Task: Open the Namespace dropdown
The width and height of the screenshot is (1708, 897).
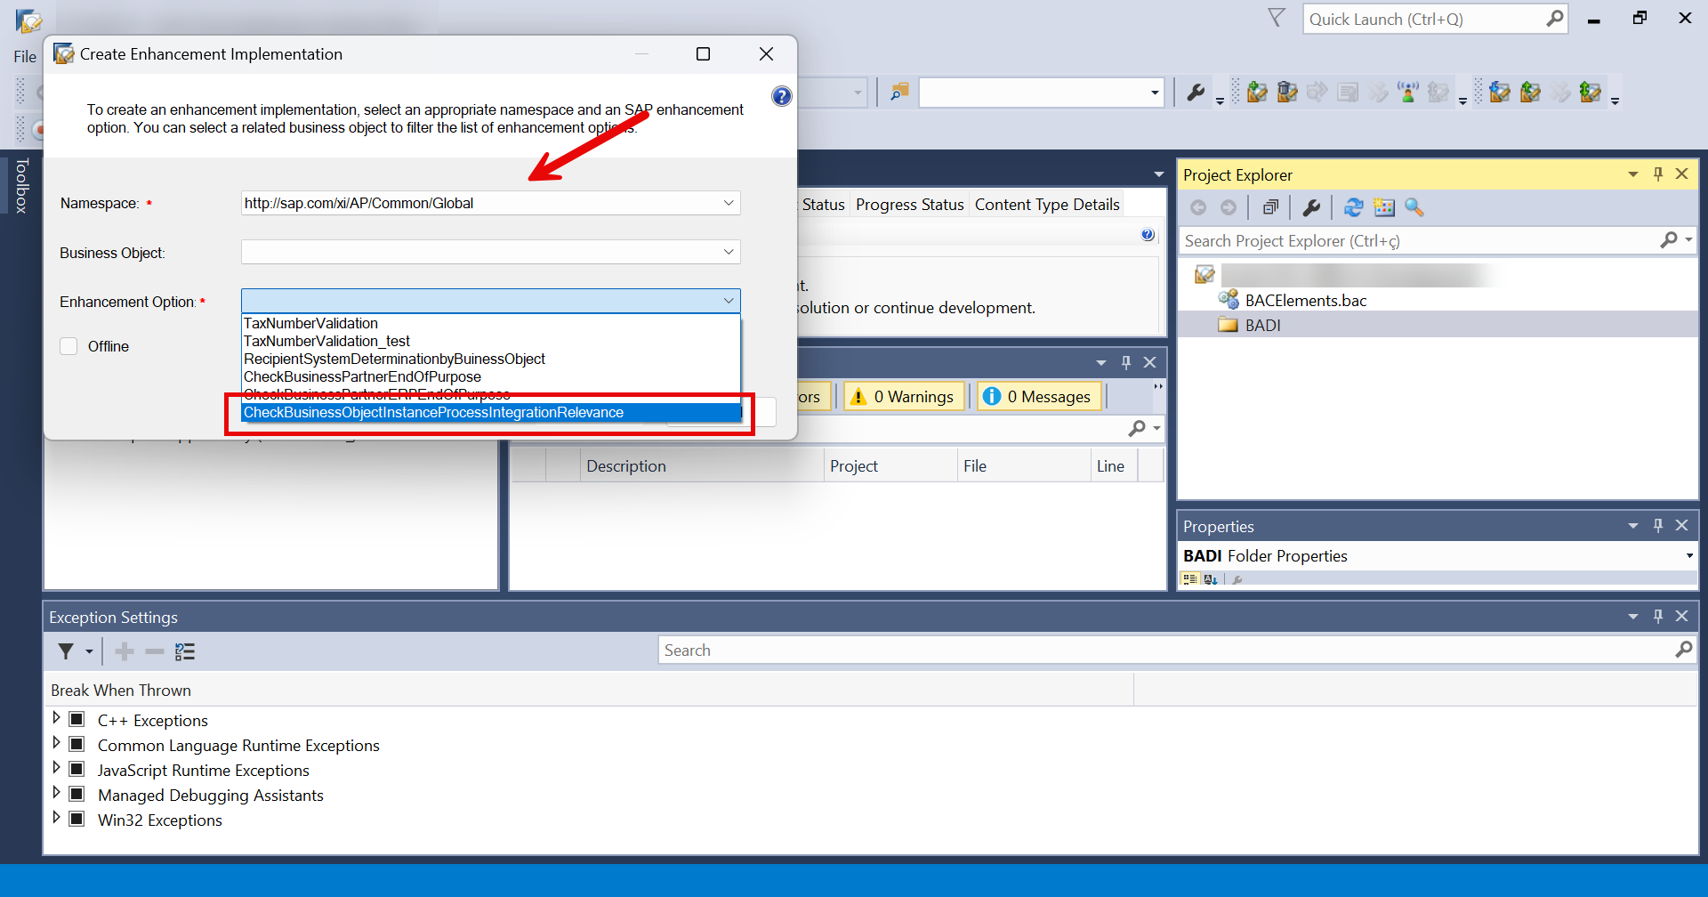Action: tap(729, 203)
